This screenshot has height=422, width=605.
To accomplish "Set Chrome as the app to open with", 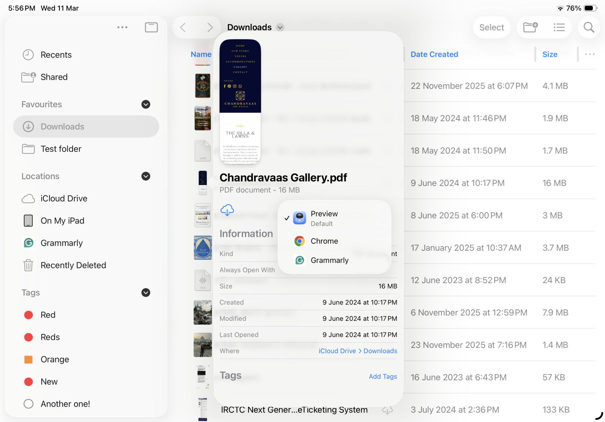I will (324, 241).
